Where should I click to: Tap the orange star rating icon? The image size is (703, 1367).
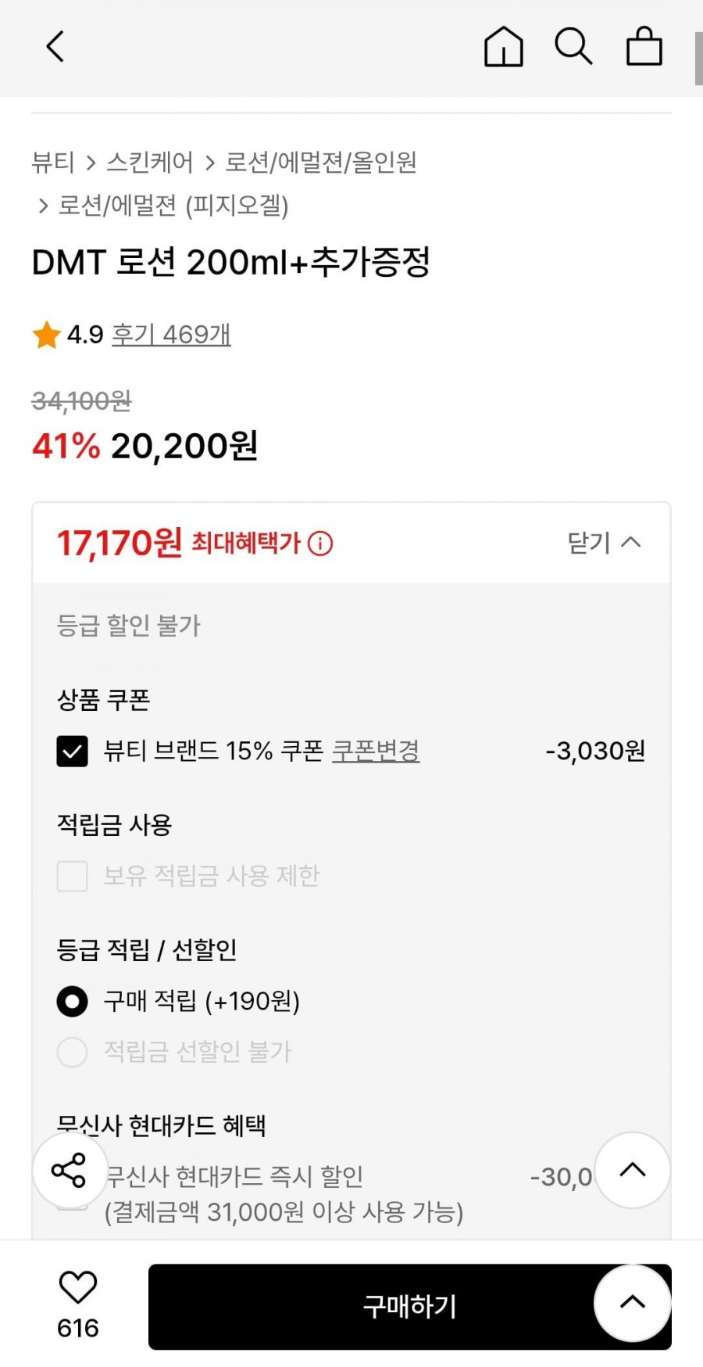click(47, 335)
